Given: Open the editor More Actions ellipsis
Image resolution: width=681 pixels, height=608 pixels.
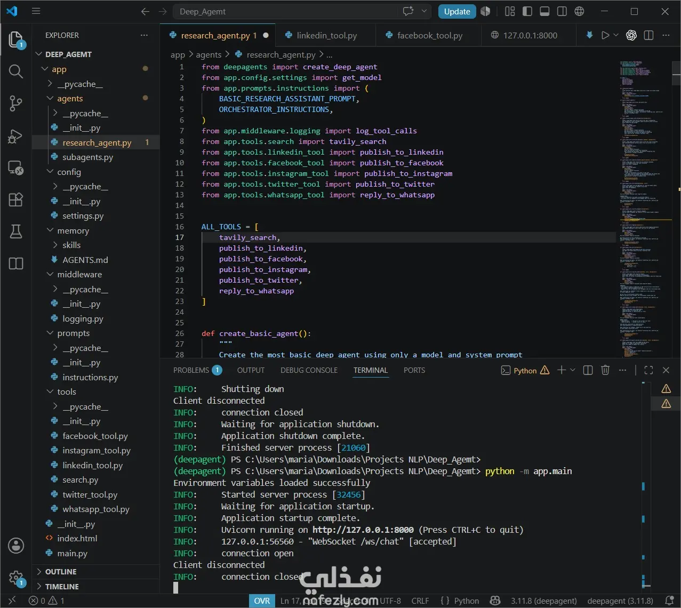Looking at the screenshot, I should coord(666,35).
